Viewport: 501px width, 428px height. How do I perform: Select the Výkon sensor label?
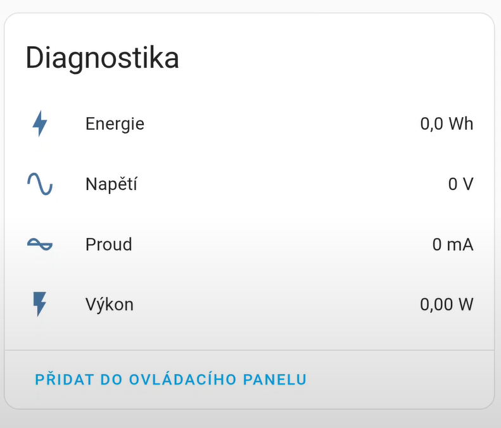click(x=110, y=305)
